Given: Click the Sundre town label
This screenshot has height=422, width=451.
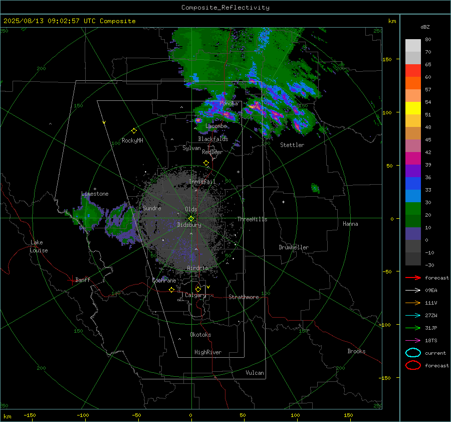Looking at the screenshot, I should [152, 208].
